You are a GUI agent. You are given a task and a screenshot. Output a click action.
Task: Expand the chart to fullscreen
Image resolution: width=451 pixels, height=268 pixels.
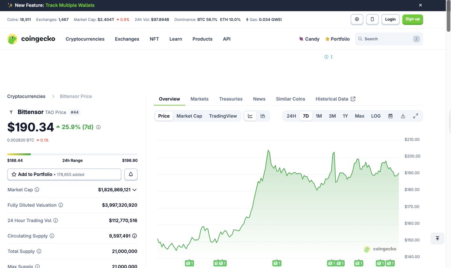(x=416, y=116)
